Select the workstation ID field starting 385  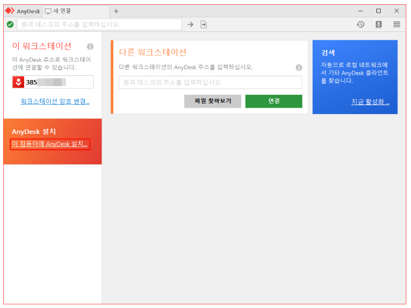click(53, 82)
